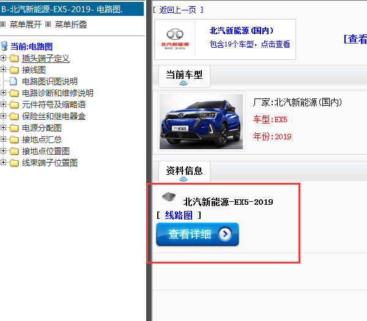Click the gray device icon near 北汽新能源-EX5-2019
Viewport: 367px width, 321px height.
(x=169, y=197)
